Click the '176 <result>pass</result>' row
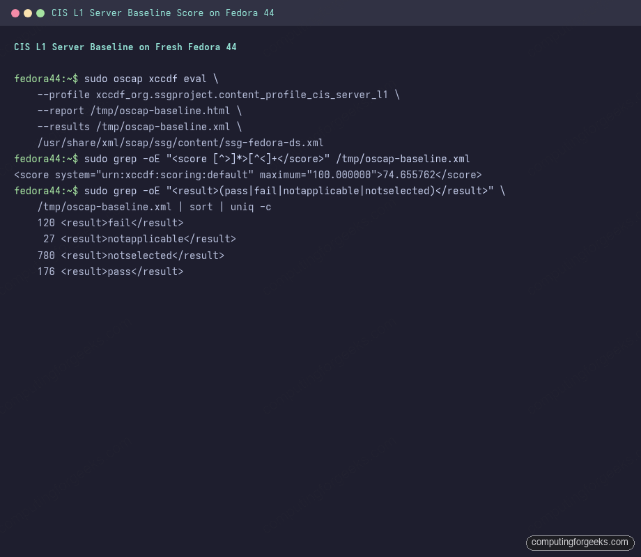This screenshot has height=557, width=641. pyautogui.click(x=110, y=272)
